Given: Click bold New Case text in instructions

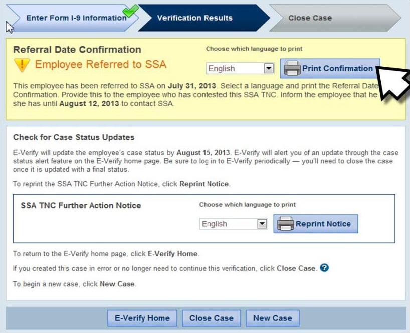Looking at the screenshot, I should click(117, 284).
